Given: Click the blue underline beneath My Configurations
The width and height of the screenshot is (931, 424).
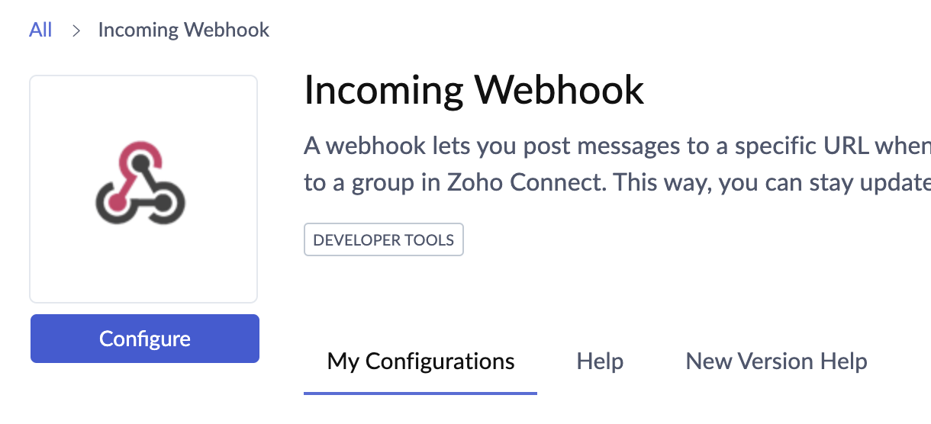Looking at the screenshot, I should pos(420,393).
